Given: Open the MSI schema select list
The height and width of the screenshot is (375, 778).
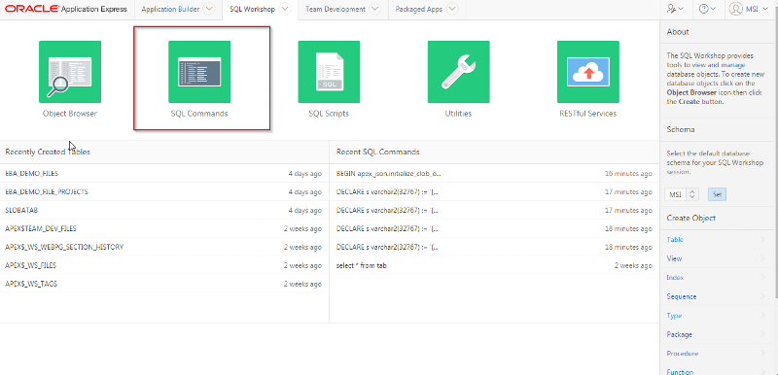Looking at the screenshot, I should 682,194.
